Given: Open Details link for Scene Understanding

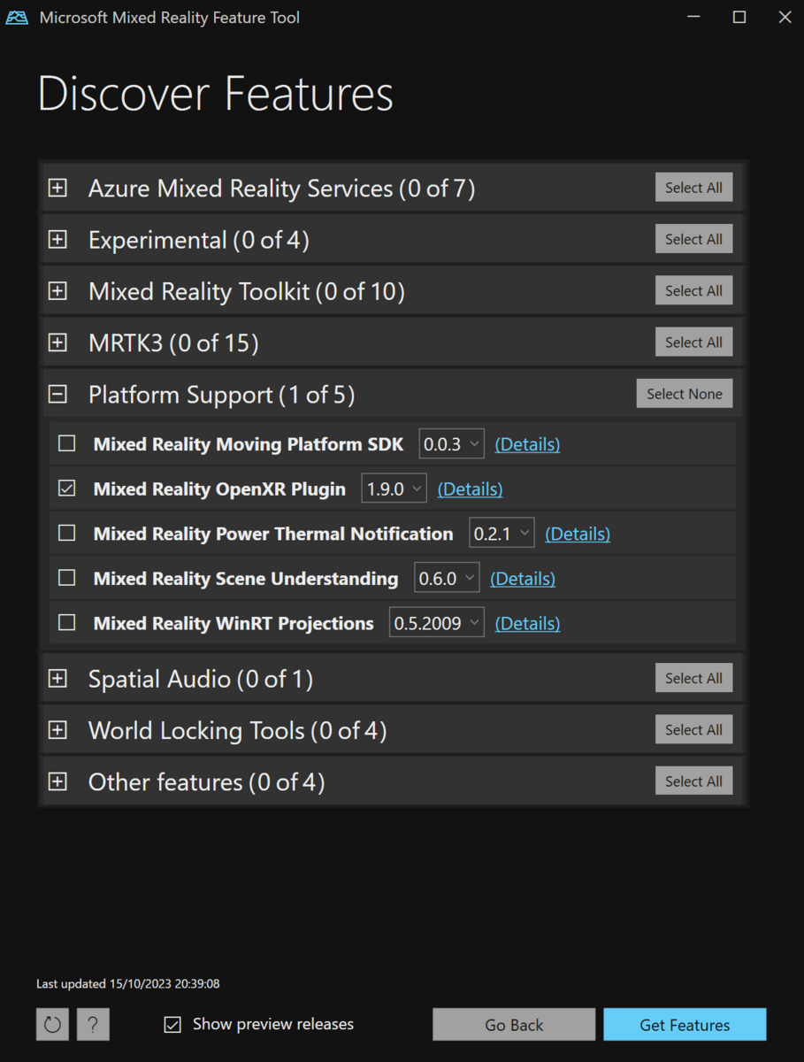Looking at the screenshot, I should click(x=523, y=578).
